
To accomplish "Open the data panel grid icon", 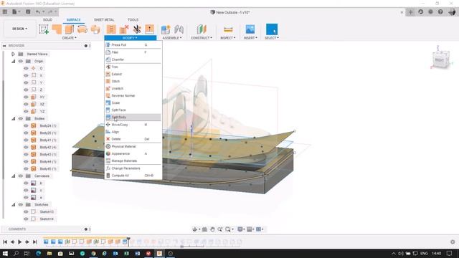I will [x=5, y=12].
